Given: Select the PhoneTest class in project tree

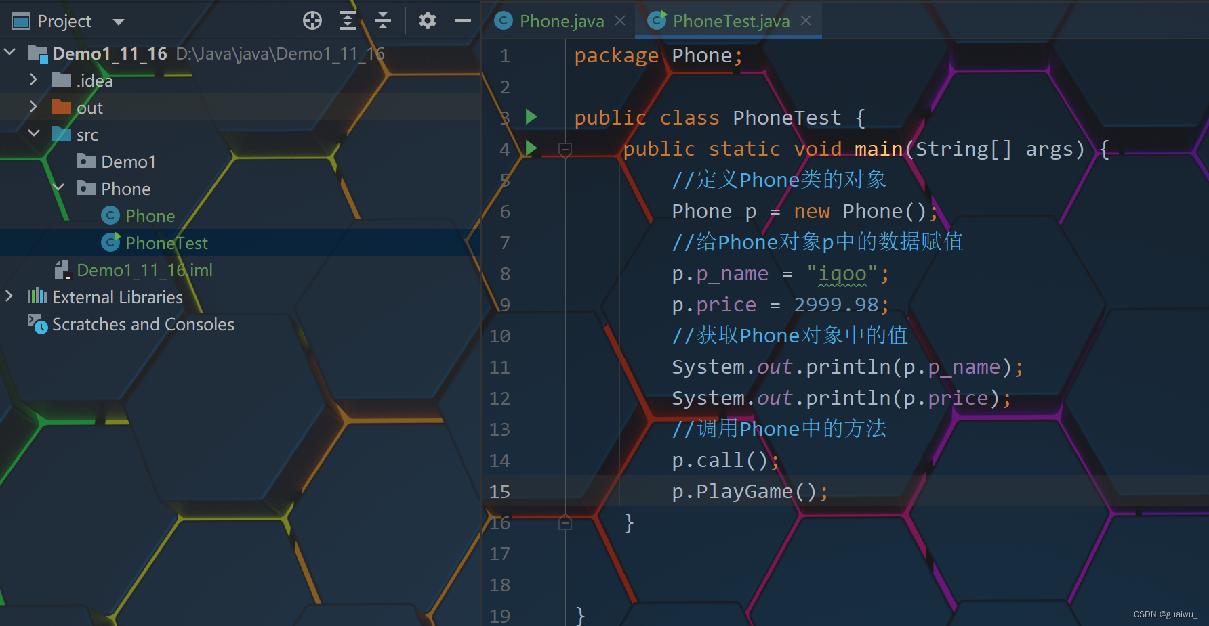Looking at the screenshot, I should 166,243.
